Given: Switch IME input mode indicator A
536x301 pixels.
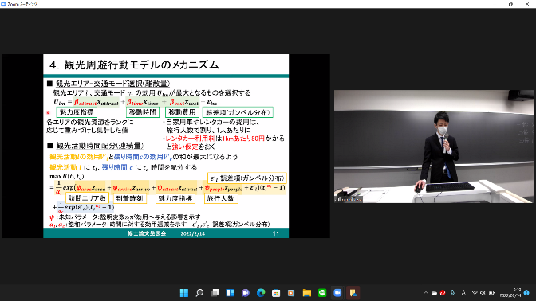Looking at the screenshot, I should (463, 293).
